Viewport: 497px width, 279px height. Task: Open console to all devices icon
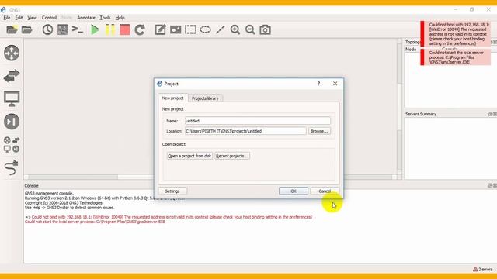point(78,29)
